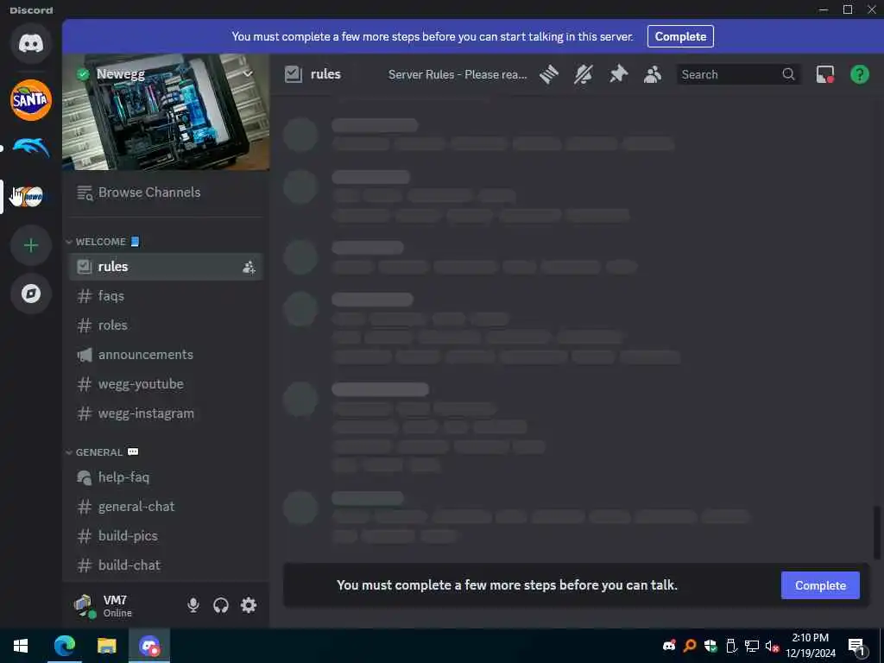Open the help-faq forum channel

[166, 477]
